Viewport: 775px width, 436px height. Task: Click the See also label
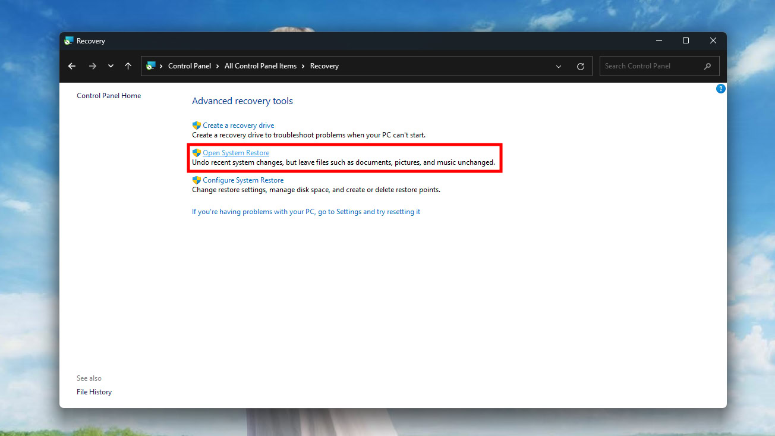[89, 378]
